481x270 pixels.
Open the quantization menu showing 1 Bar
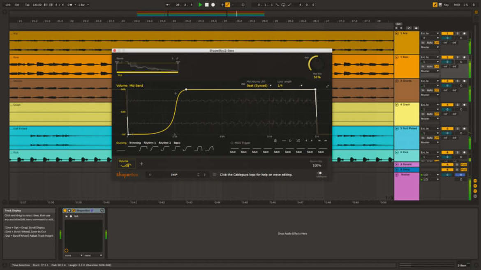[83, 5]
